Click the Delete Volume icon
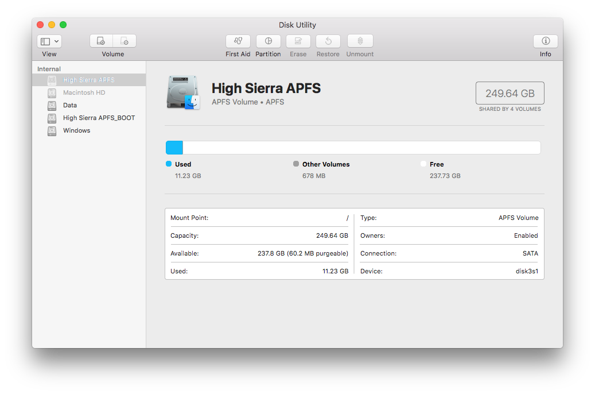The height and width of the screenshot is (394, 595). 125,41
